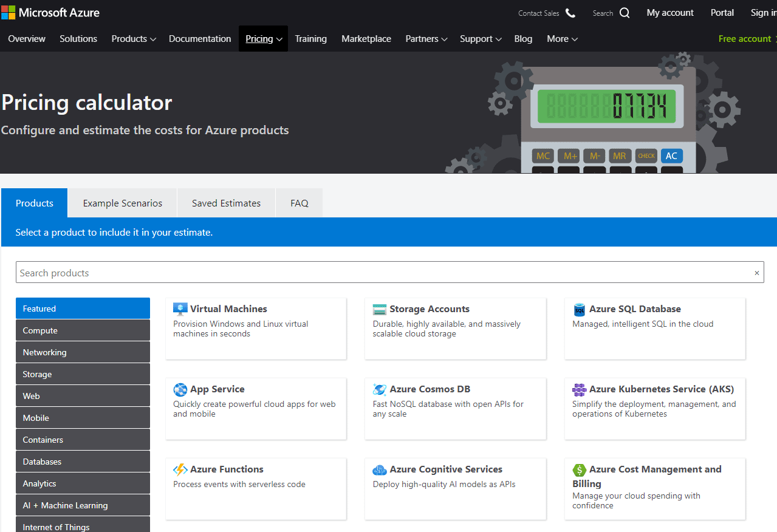Click the Azure Functions lightning icon
The height and width of the screenshot is (532, 777).
click(180, 469)
